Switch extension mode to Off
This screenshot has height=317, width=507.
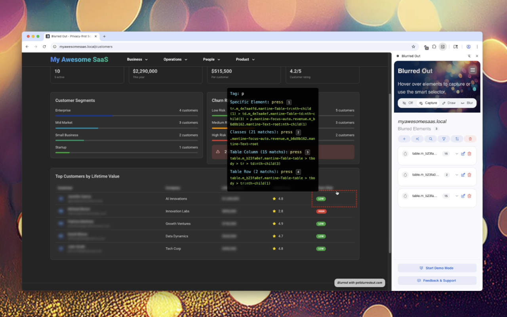point(408,103)
